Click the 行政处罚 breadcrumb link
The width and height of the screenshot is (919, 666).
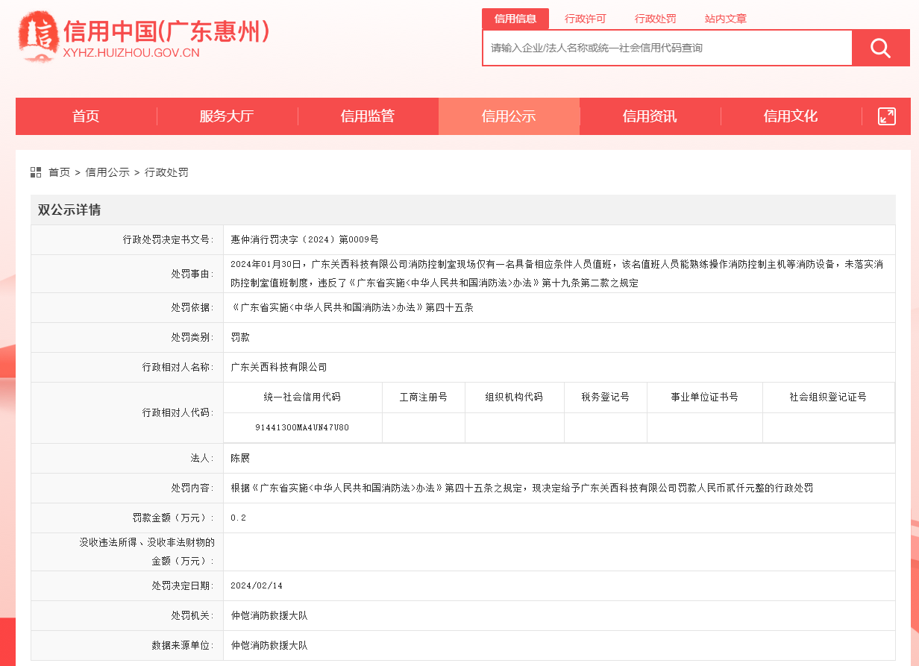click(166, 172)
